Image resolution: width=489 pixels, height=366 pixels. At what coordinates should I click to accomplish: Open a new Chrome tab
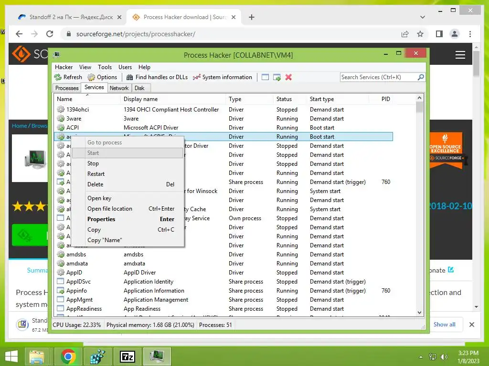(252, 17)
